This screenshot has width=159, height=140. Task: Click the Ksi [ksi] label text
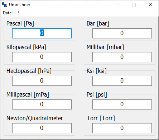click(x=96, y=71)
